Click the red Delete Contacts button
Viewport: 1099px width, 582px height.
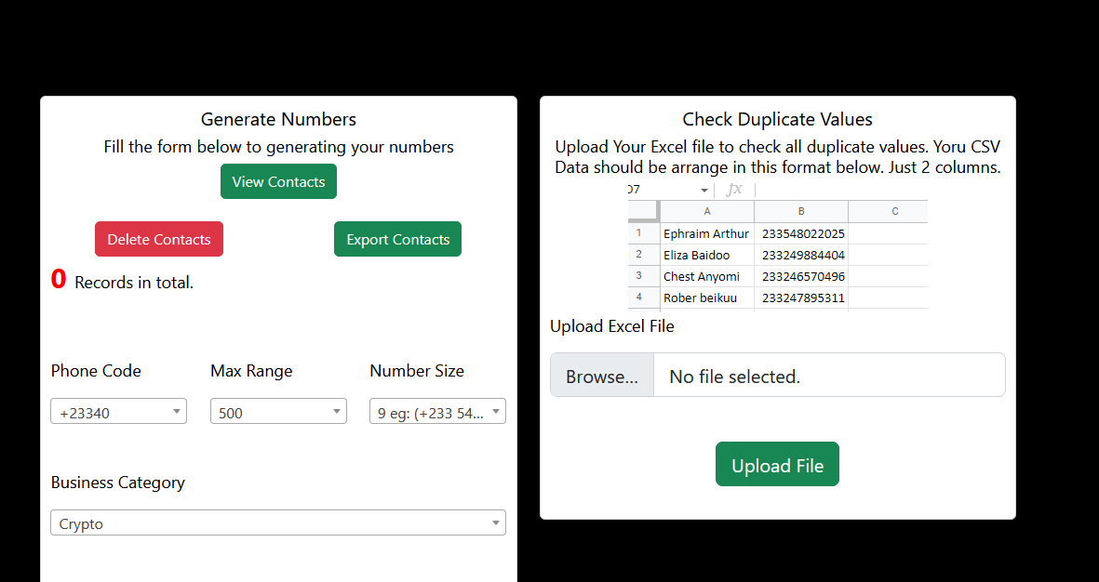(159, 239)
